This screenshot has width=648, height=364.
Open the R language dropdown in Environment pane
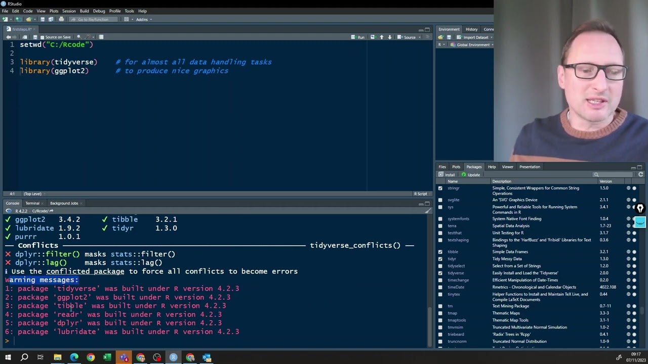pyautogui.click(x=441, y=44)
